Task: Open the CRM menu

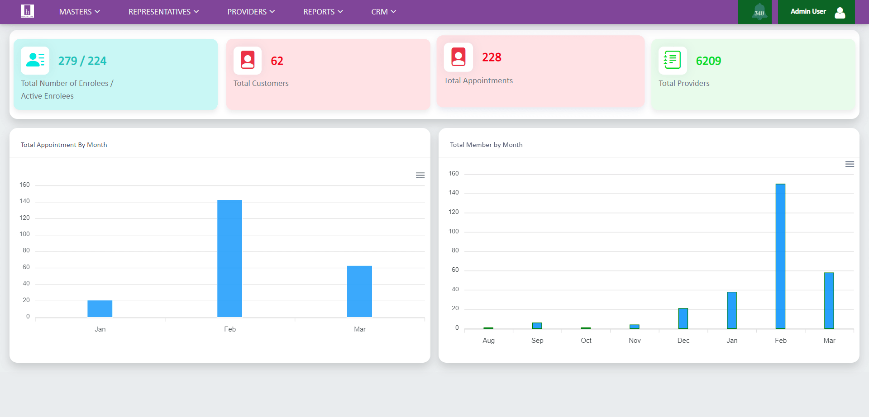Action: pos(383,12)
